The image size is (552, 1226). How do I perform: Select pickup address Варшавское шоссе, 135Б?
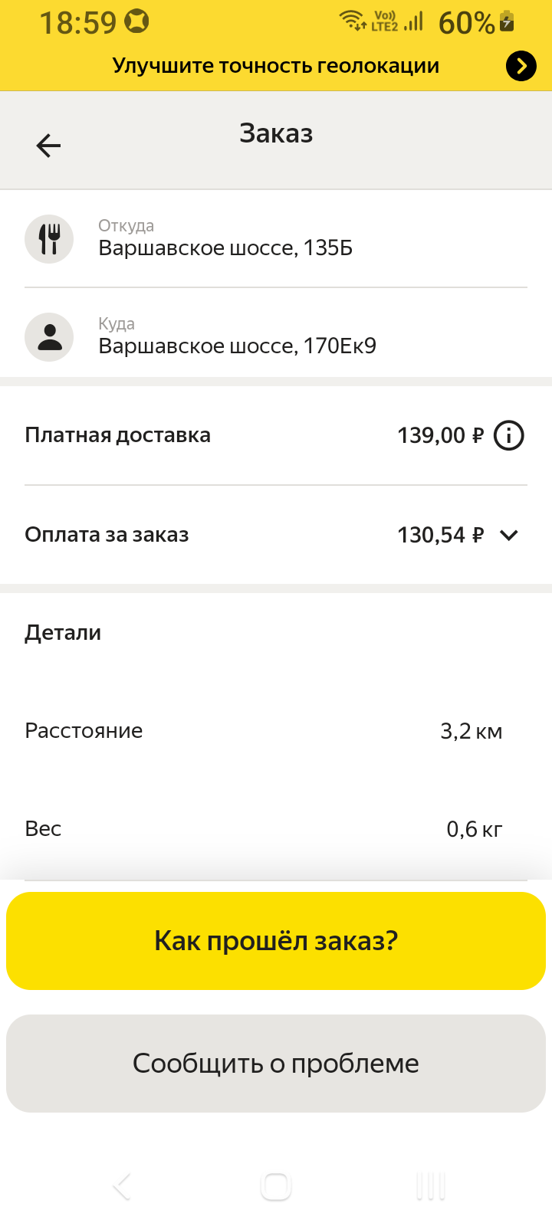pos(225,248)
